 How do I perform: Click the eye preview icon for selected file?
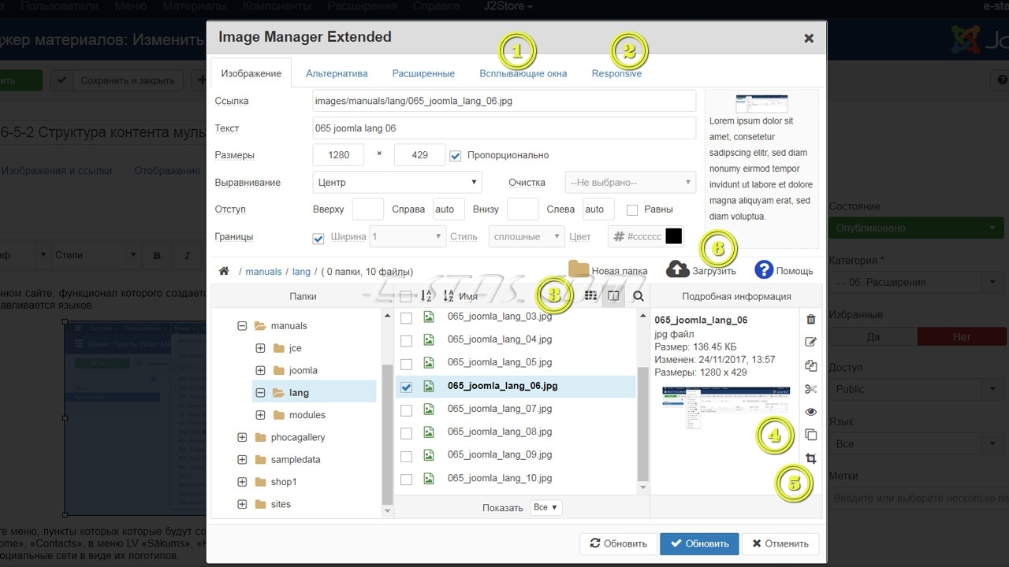pyautogui.click(x=810, y=412)
